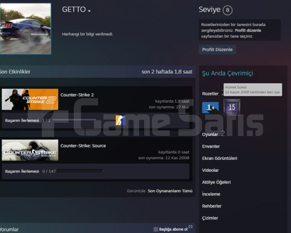Open the Counter-Strike: Source game banner

30,150
